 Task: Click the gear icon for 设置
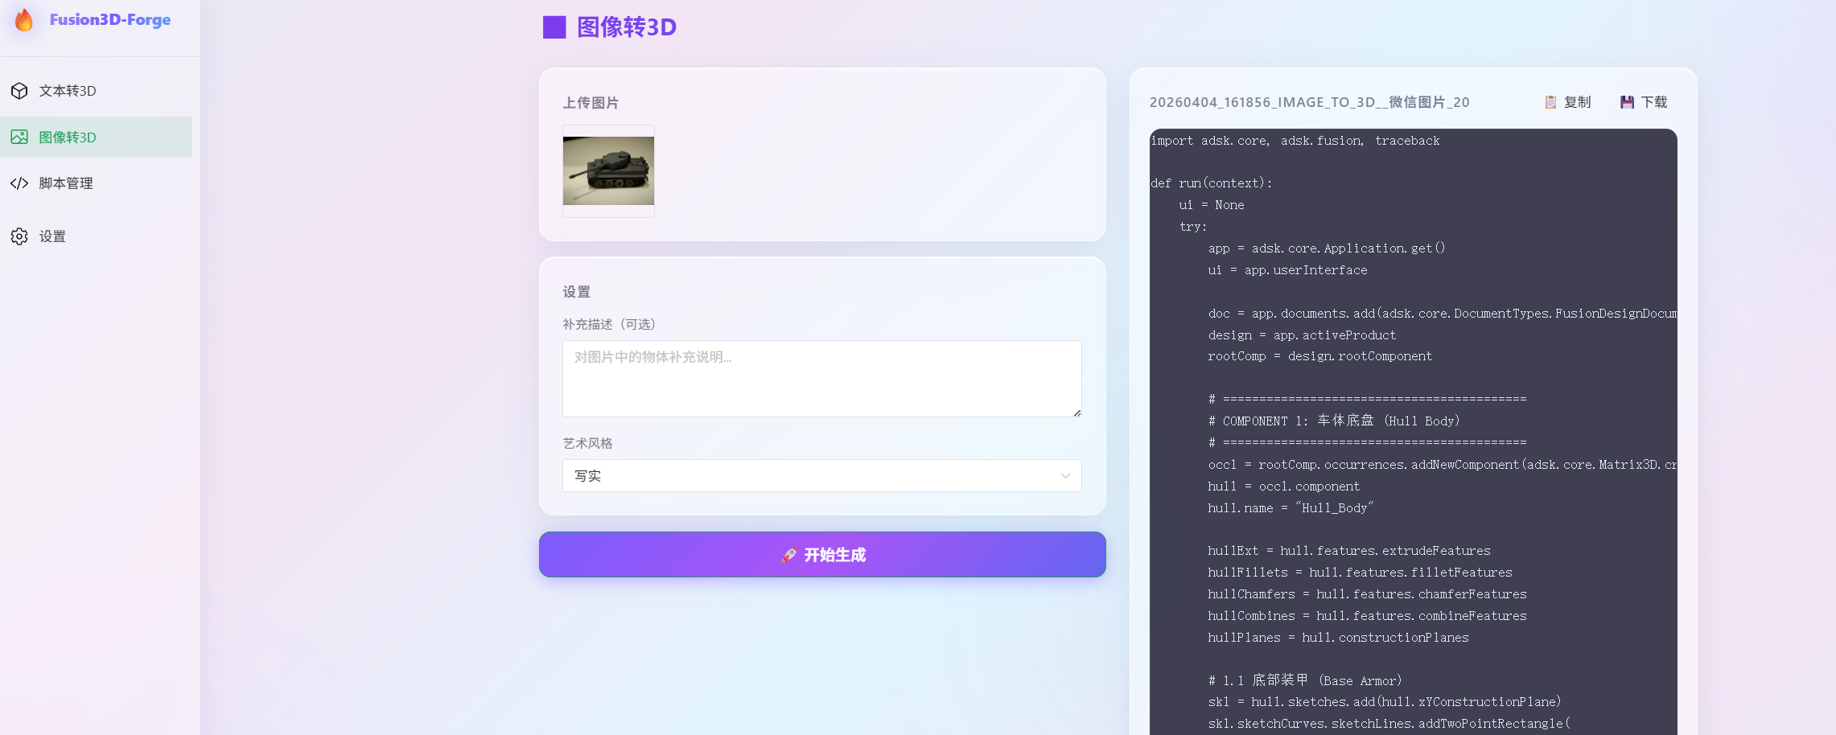tap(19, 236)
